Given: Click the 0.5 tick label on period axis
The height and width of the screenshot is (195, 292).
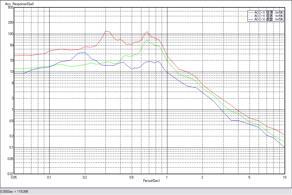Looking at the screenshot, I should pyautogui.click(x=131, y=177).
